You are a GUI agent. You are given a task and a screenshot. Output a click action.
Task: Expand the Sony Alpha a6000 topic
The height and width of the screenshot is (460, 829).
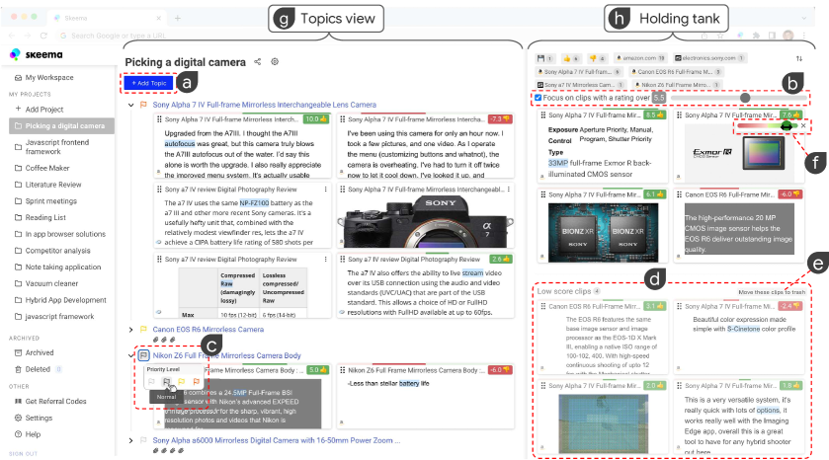[130, 440]
